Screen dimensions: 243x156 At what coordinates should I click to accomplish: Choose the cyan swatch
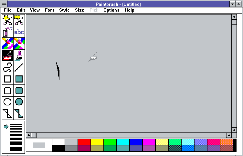[123, 142]
